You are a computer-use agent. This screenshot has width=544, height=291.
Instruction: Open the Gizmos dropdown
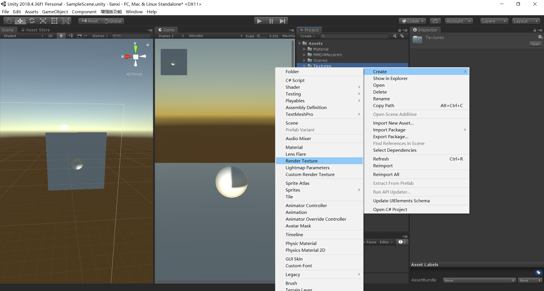pyautogui.click(x=99, y=36)
